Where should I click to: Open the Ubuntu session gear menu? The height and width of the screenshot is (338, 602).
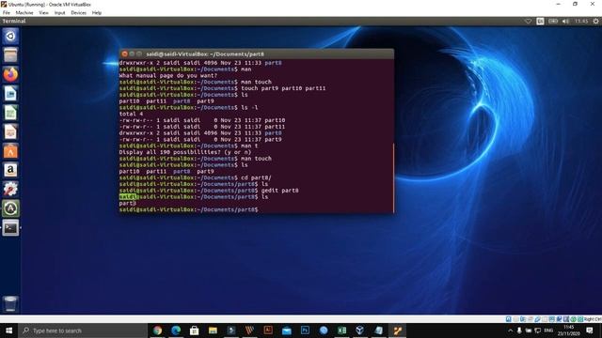pos(595,22)
